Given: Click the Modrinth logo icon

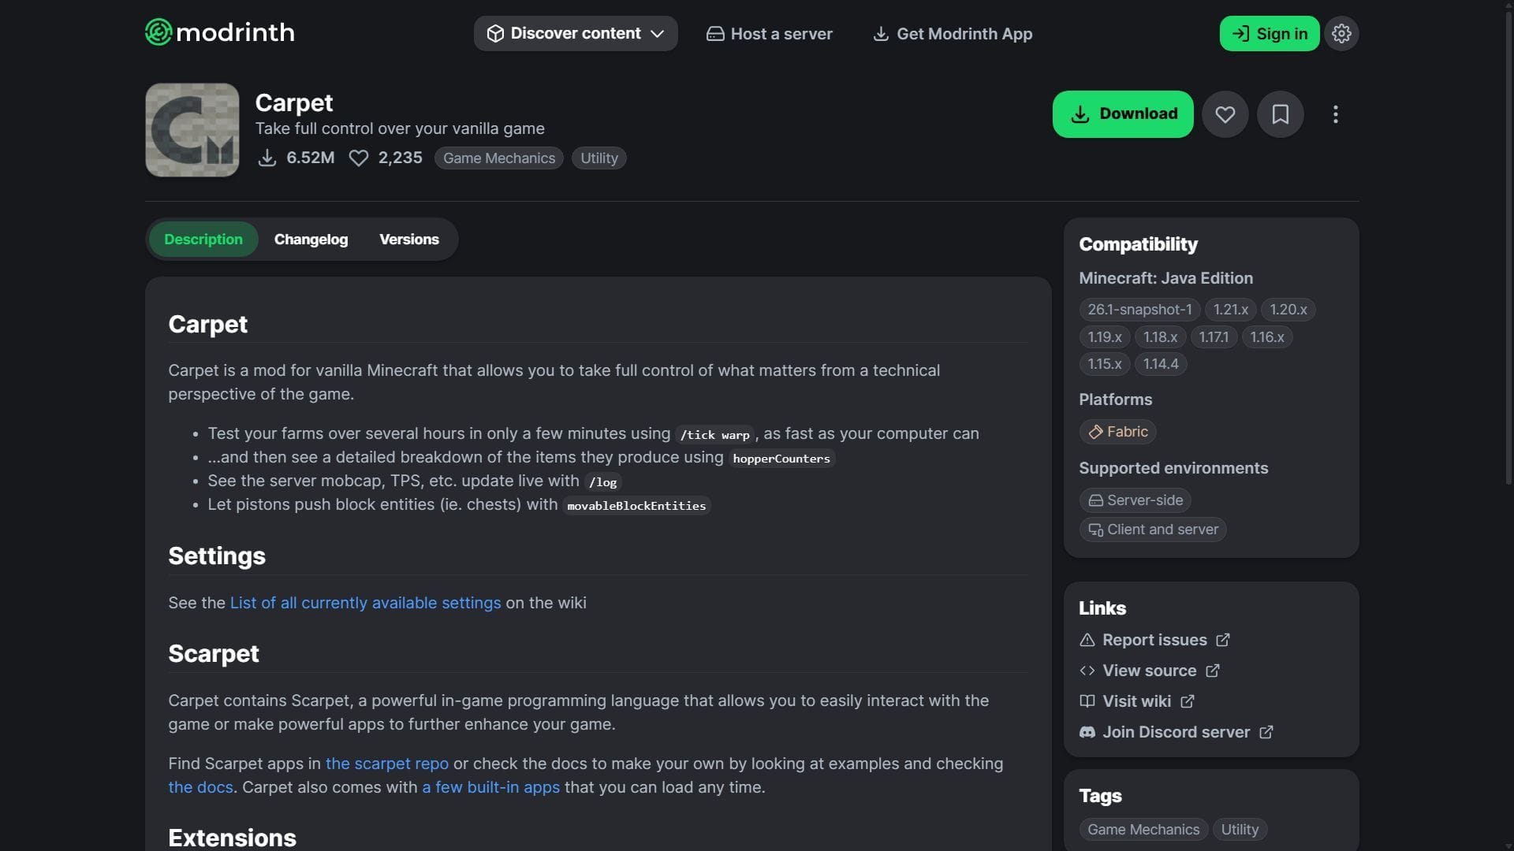Looking at the screenshot, I should coord(158,32).
